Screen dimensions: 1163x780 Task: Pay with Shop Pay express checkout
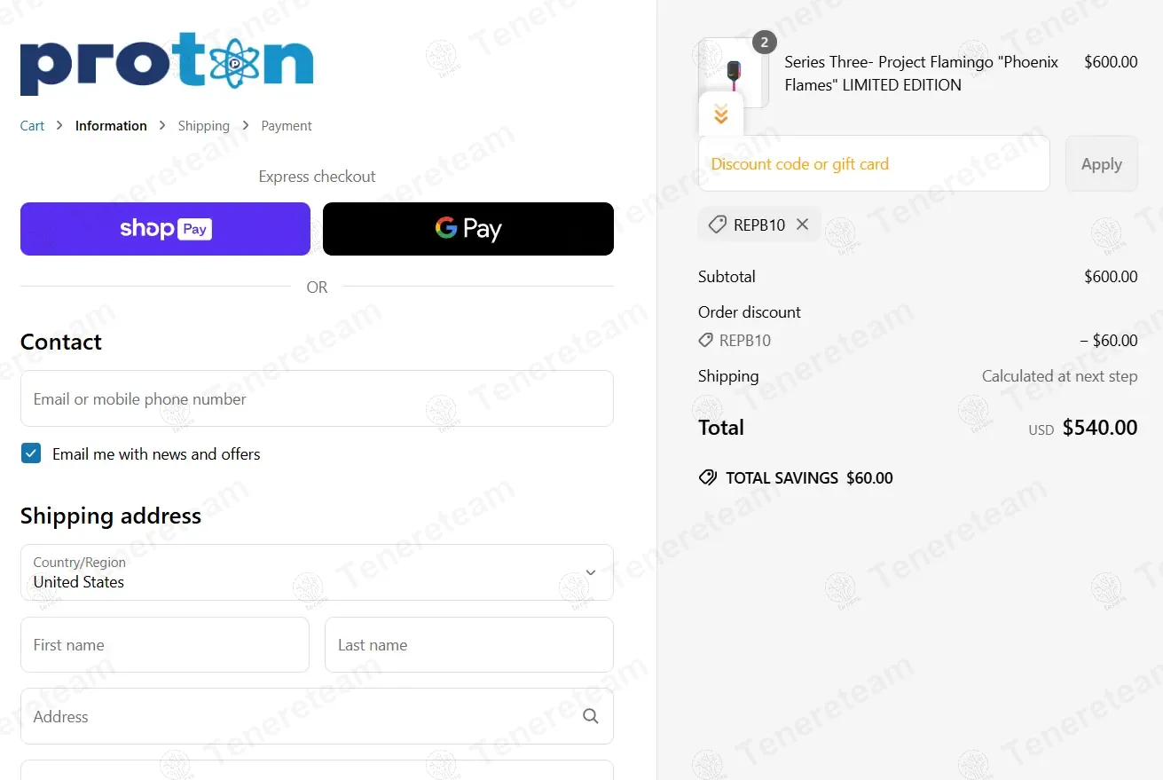point(165,229)
